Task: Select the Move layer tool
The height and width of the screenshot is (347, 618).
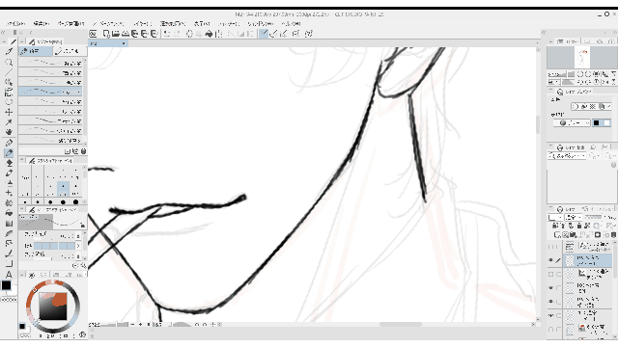Action: 9,112
